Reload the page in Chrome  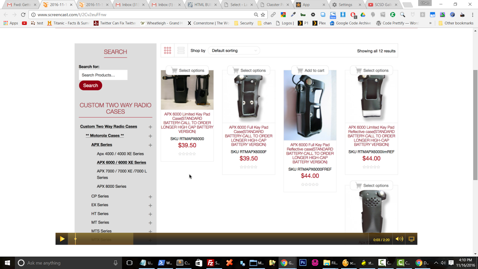point(23,14)
